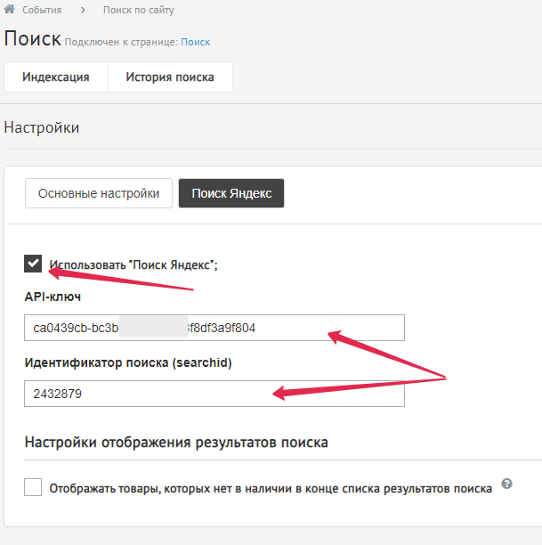Click the searchid field containing 2432879
Viewport: 542px width, 545px height.
coord(214,394)
